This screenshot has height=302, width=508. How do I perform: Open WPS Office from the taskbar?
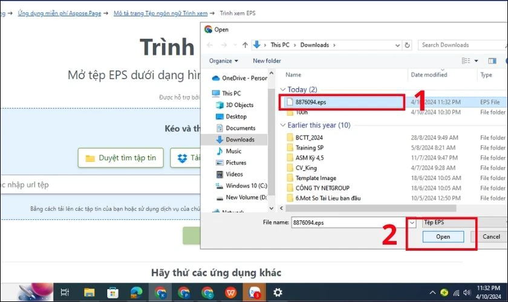pyautogui.click(x=231, y=292)
